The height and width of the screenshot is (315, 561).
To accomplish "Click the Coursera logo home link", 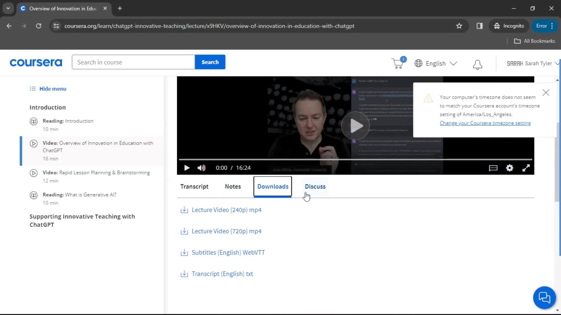I will pos(36,64).
